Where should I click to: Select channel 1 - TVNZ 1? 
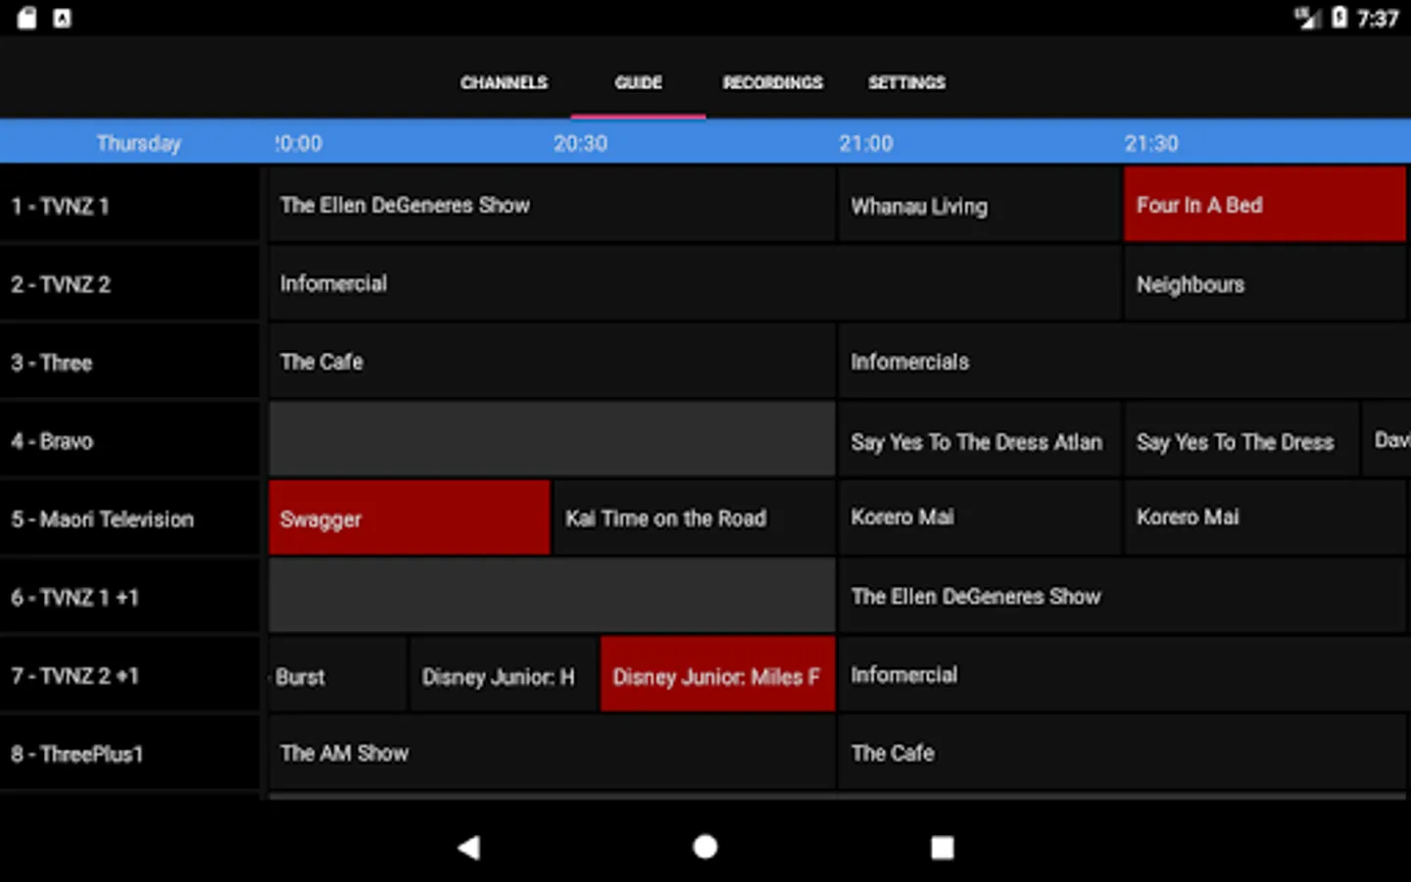coord(130,205)
